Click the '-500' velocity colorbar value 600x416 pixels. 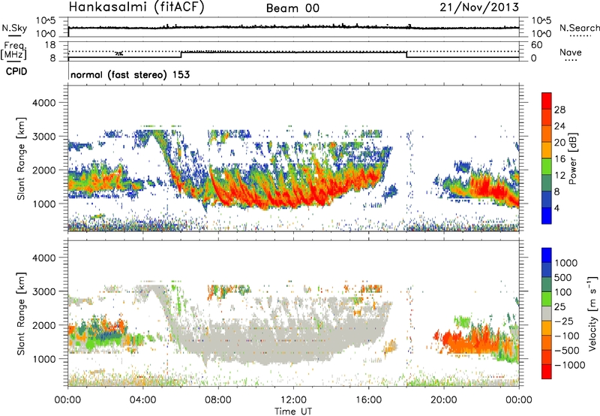point(566,350)
